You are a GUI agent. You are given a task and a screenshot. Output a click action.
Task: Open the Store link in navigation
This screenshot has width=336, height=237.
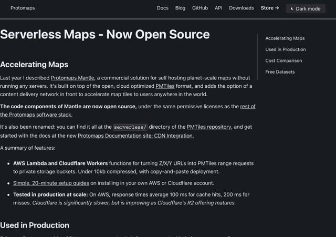[270, 8]
